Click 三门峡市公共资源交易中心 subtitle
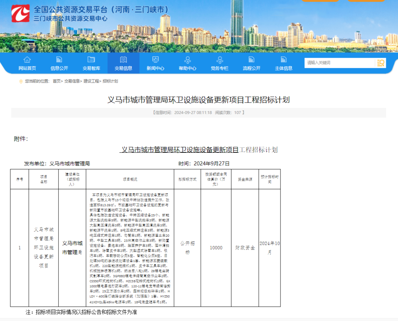398x321 pixels. tap(70, 18)
